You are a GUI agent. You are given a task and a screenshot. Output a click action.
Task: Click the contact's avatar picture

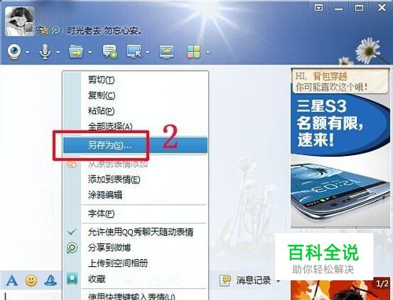20,21
